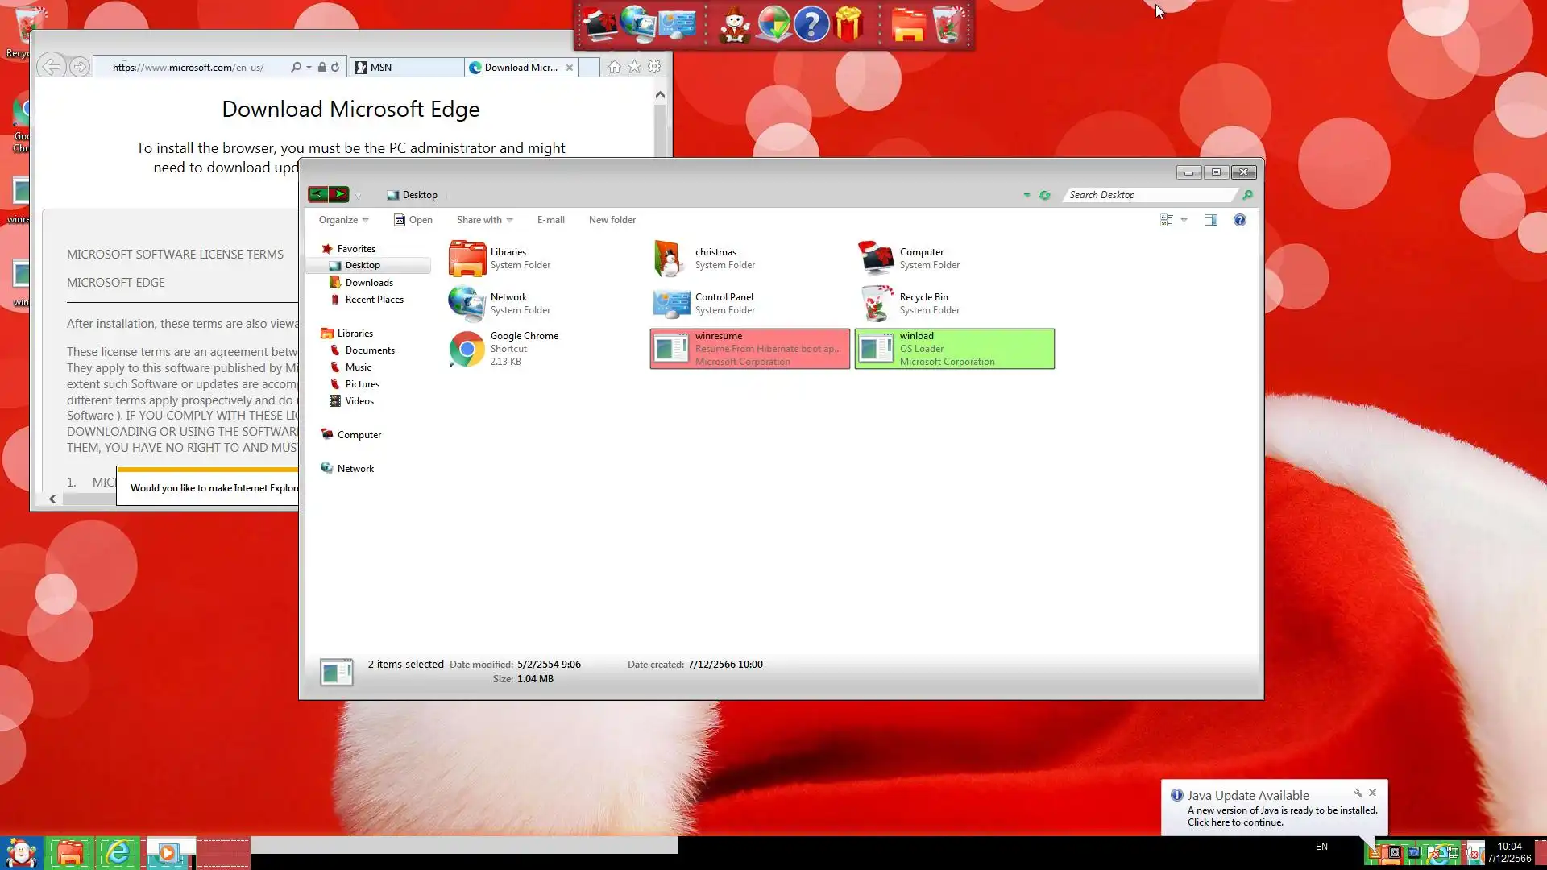Click the Explorer back navigation arrow

[x=318, y=194]
